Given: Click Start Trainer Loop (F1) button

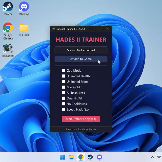Looking at the screenshot, I should (81, 119).
